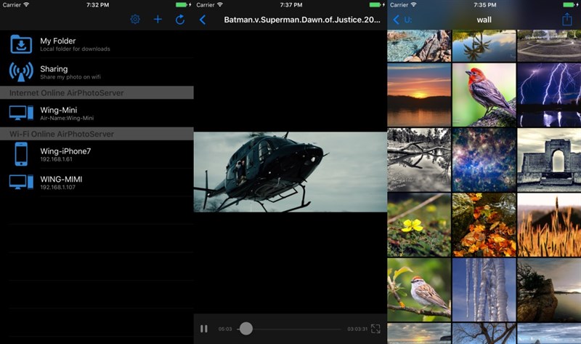Viewport: 581px width, 344px height.
Task: Tap the 'wall' folder title
Action: [484, 20]
